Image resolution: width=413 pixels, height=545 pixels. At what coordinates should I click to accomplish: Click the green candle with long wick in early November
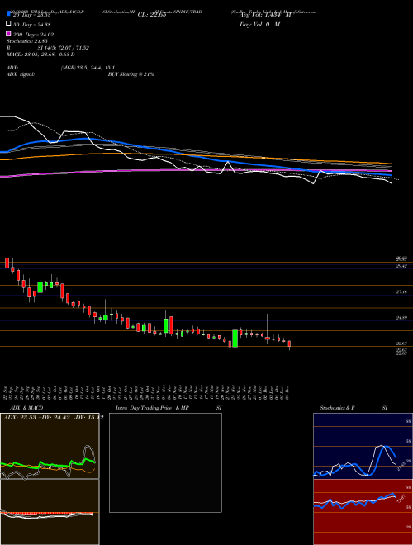[x=166, y=325]
